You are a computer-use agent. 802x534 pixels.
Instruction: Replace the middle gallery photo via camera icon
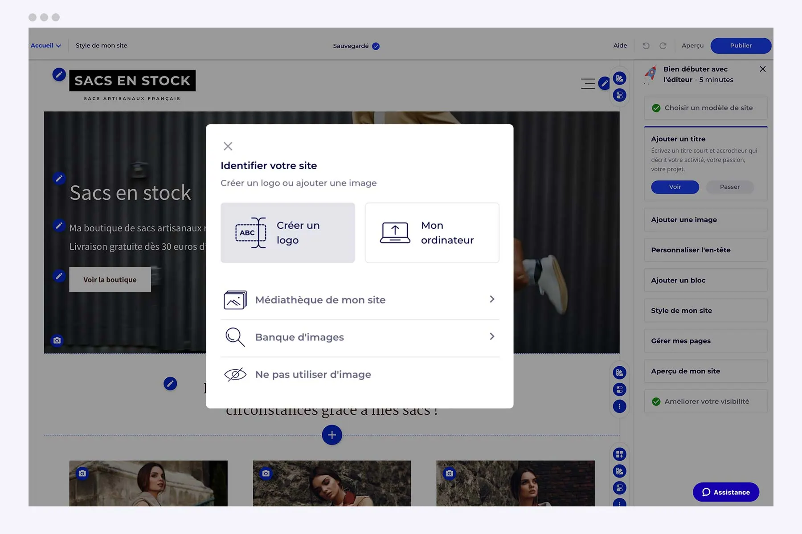point(266,473)
